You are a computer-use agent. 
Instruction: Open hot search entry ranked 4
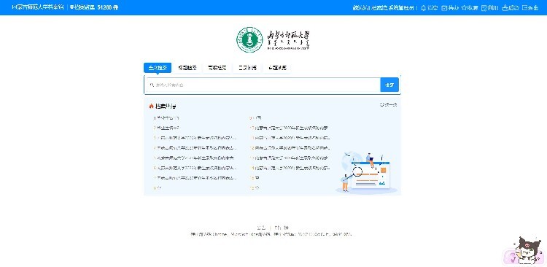[x=195, y=148]
